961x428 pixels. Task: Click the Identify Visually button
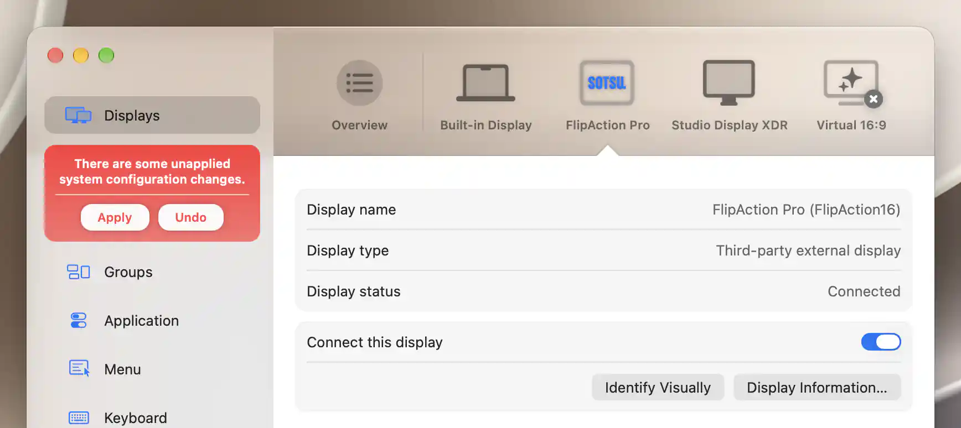(658, 387)
